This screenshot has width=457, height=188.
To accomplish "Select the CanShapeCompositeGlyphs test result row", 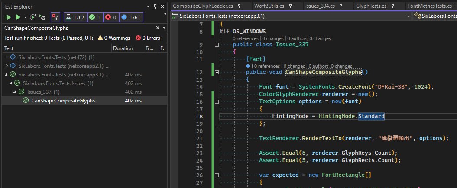I will [84, 101].
